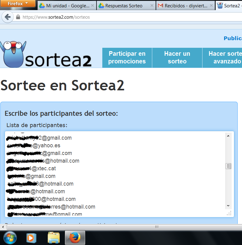Click the Gmail icon on Recibidos tab
Image resolution: width=242 pixels, height=245 pixels.
tap(161, 6)
